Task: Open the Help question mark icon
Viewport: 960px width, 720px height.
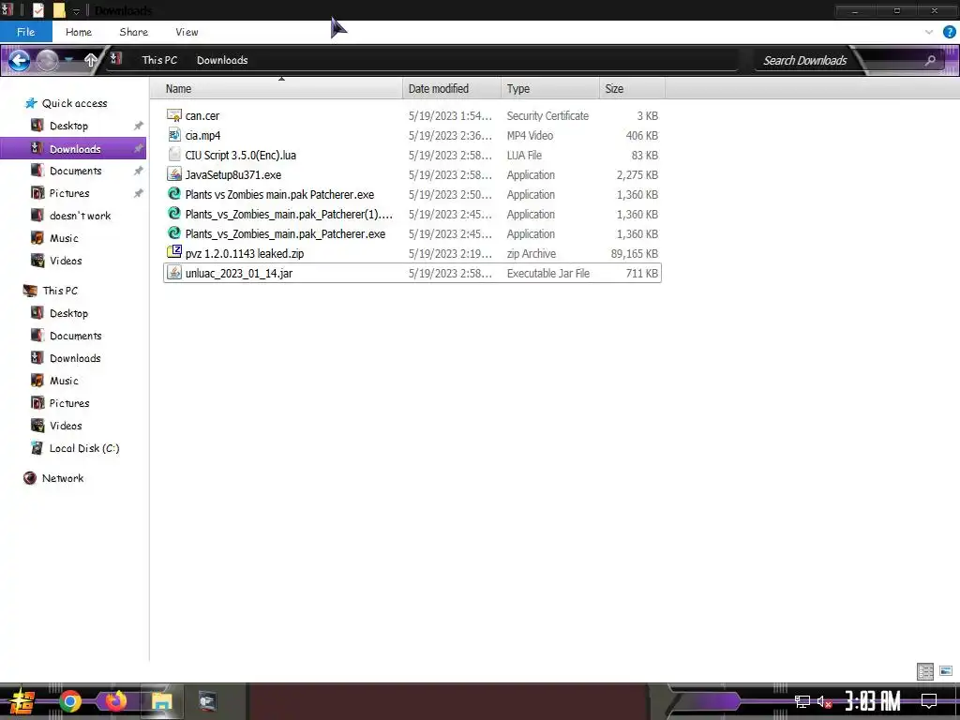Action: (949, 32)
